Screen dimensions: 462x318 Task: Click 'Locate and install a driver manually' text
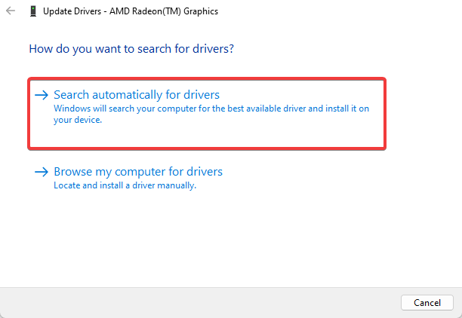[x=125, y=185]
